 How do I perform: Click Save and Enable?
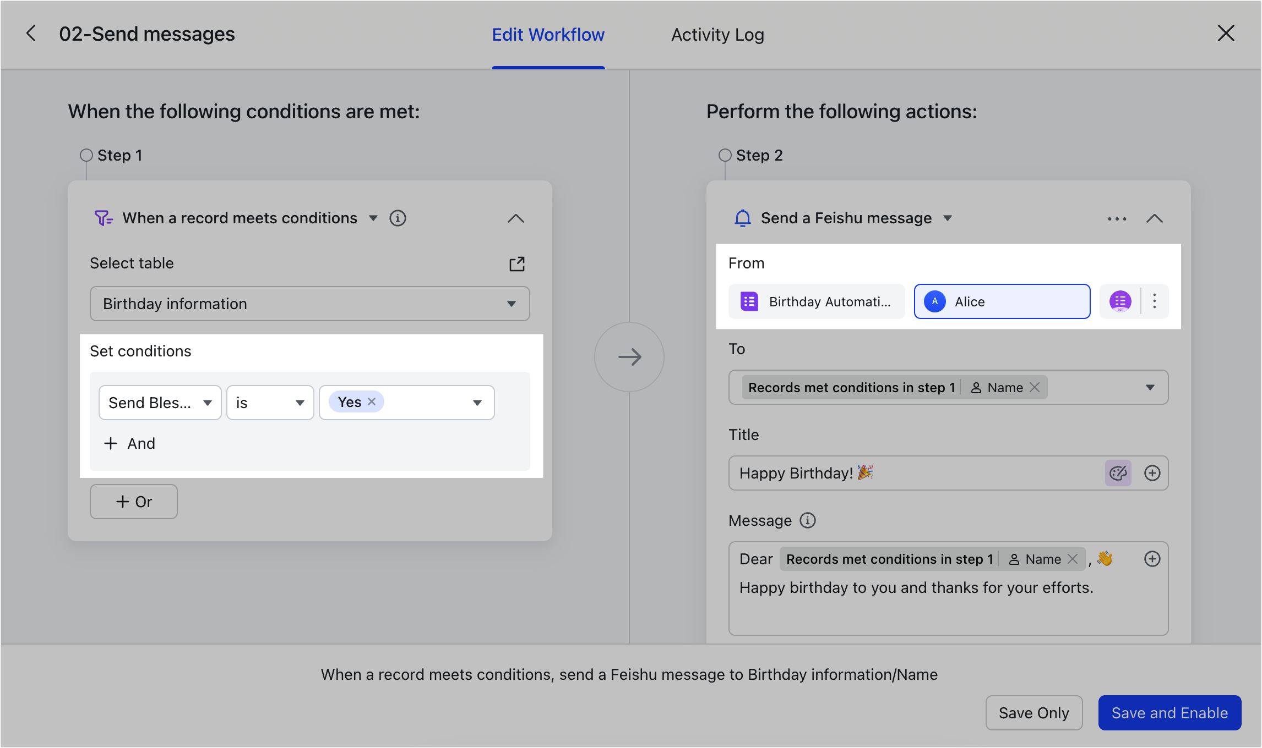pos(1169,712)
